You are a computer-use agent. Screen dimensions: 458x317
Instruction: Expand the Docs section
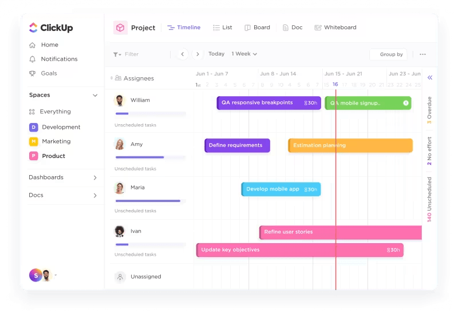coord(95,195)
